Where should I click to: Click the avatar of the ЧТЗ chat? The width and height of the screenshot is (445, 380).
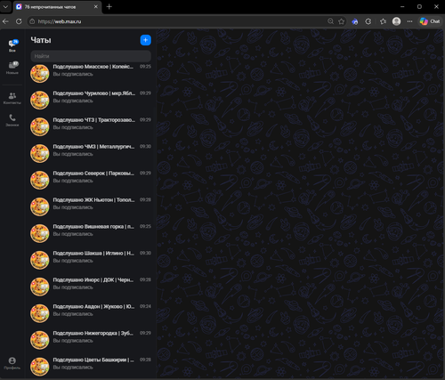click(40, 127)
